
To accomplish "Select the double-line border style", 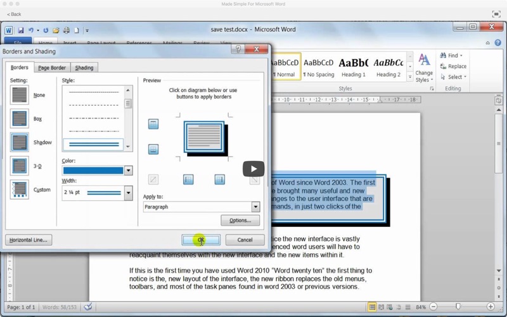I will (94, 145).
